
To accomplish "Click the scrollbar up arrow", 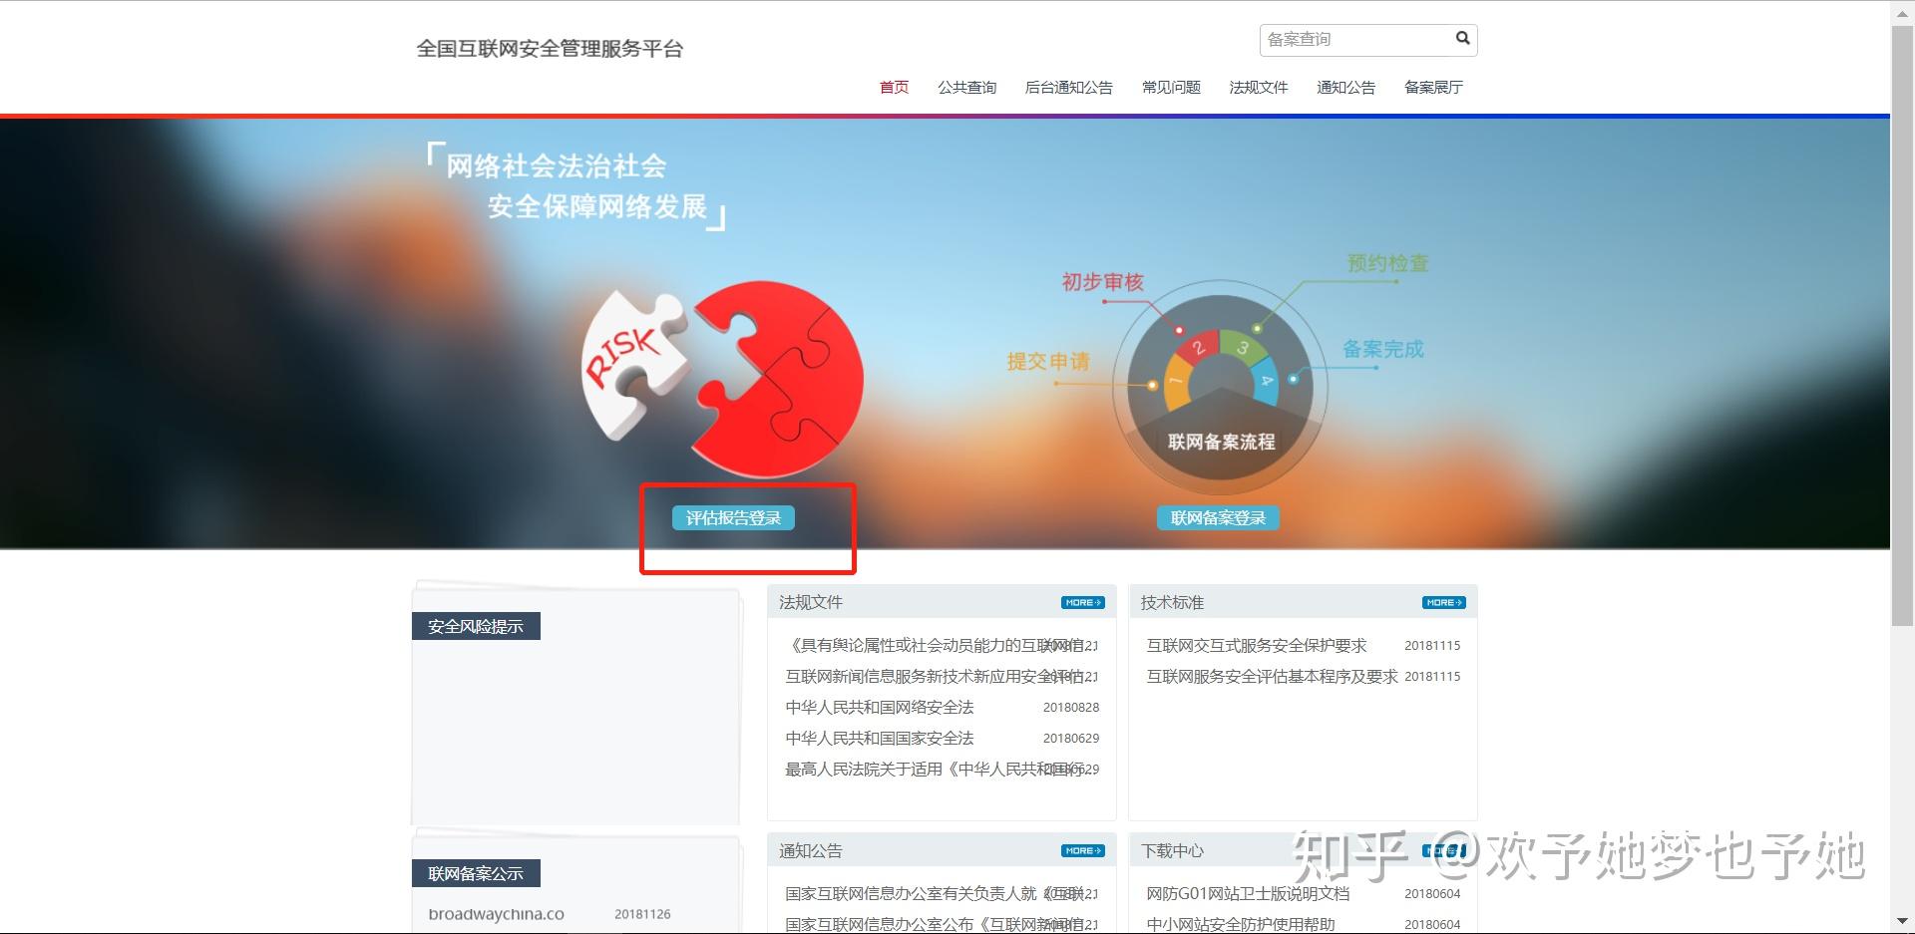I will point(1902,12).
